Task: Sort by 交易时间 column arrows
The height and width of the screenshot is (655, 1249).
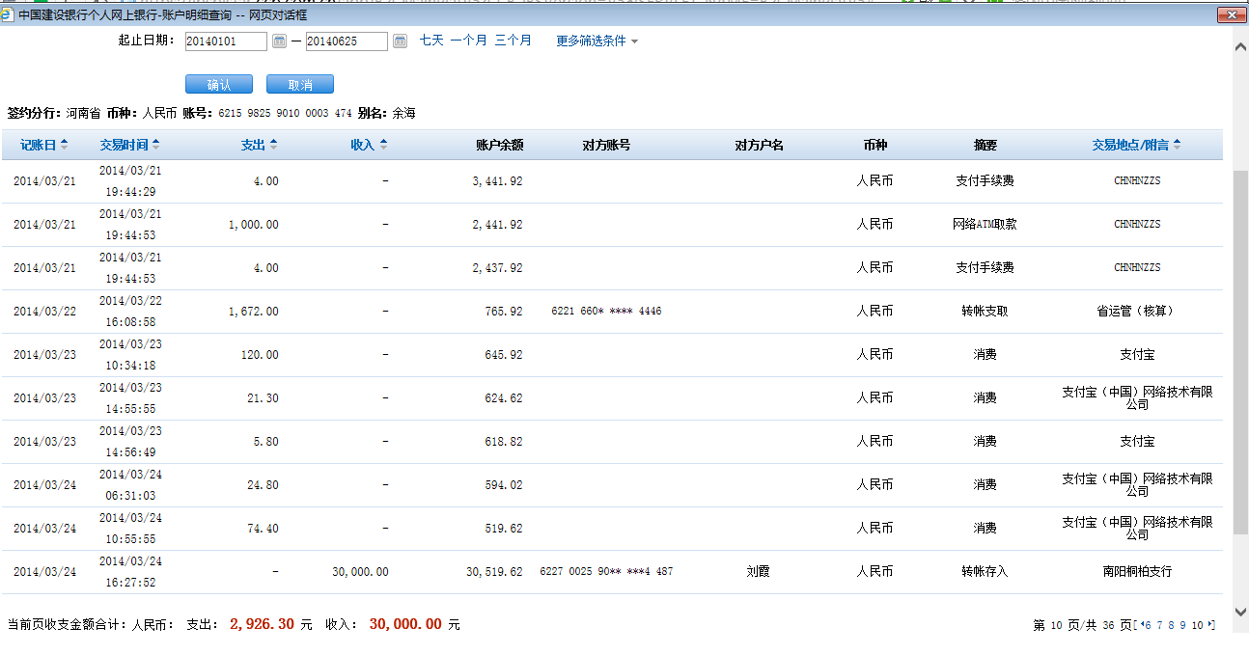Action: pyautogui.click(x=155, y=145)
